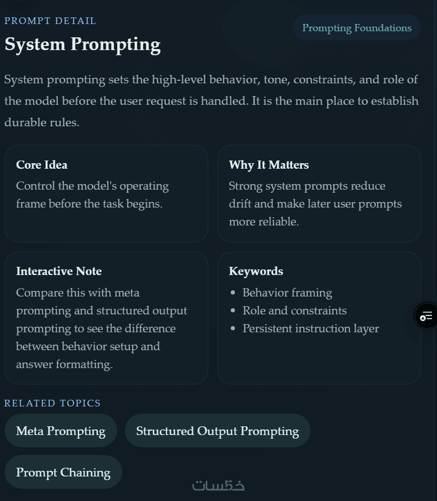
Task: Click the Core Idea card heading
Action: point(42,165)
